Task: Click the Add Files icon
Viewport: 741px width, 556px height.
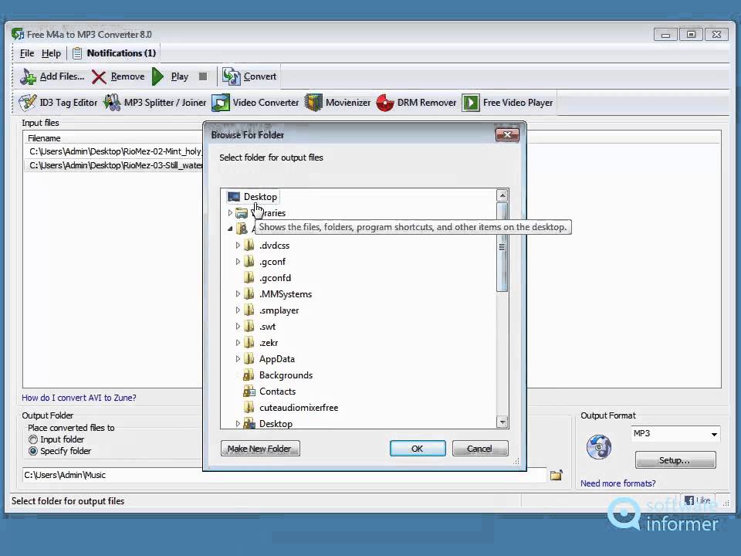Action: (29, 76)
